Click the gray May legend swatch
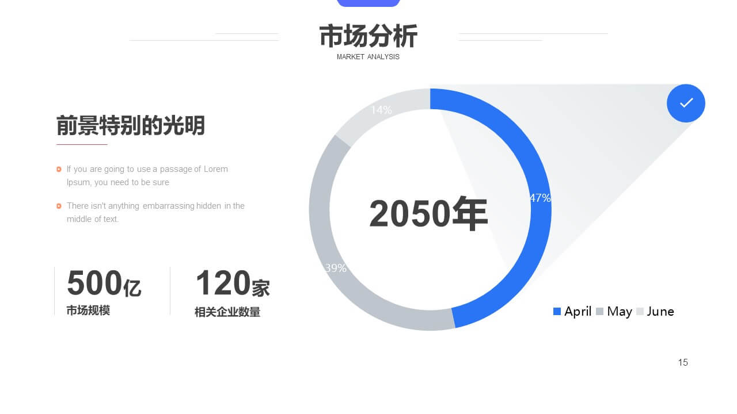The image size is (737, 414). (599, 311)
